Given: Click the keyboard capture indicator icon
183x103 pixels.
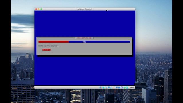Looking at the screenshot, I should pyautogui.click(x=127, y=88).
